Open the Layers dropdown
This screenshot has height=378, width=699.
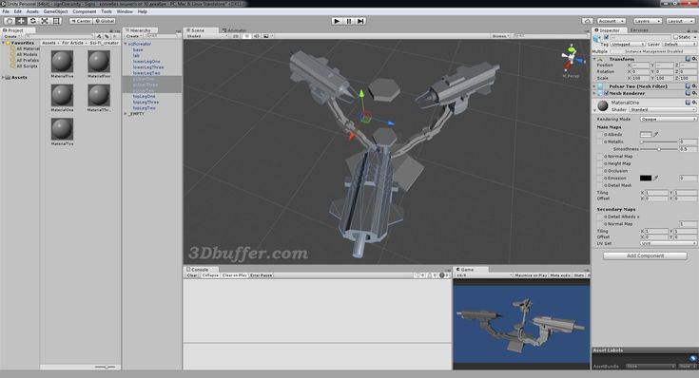pos(647,21)
